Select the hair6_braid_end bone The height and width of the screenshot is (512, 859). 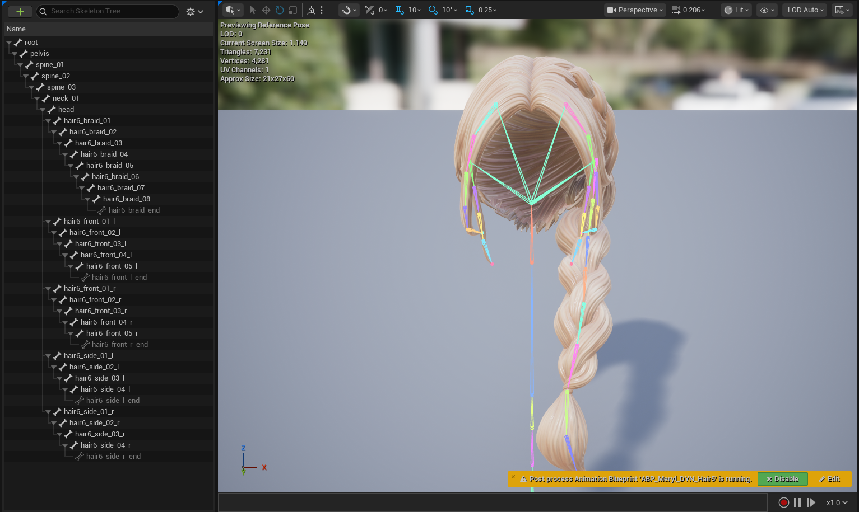pos(134,210)
